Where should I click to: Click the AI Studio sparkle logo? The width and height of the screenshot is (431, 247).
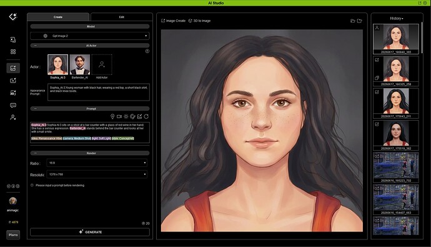click(13, 16)
